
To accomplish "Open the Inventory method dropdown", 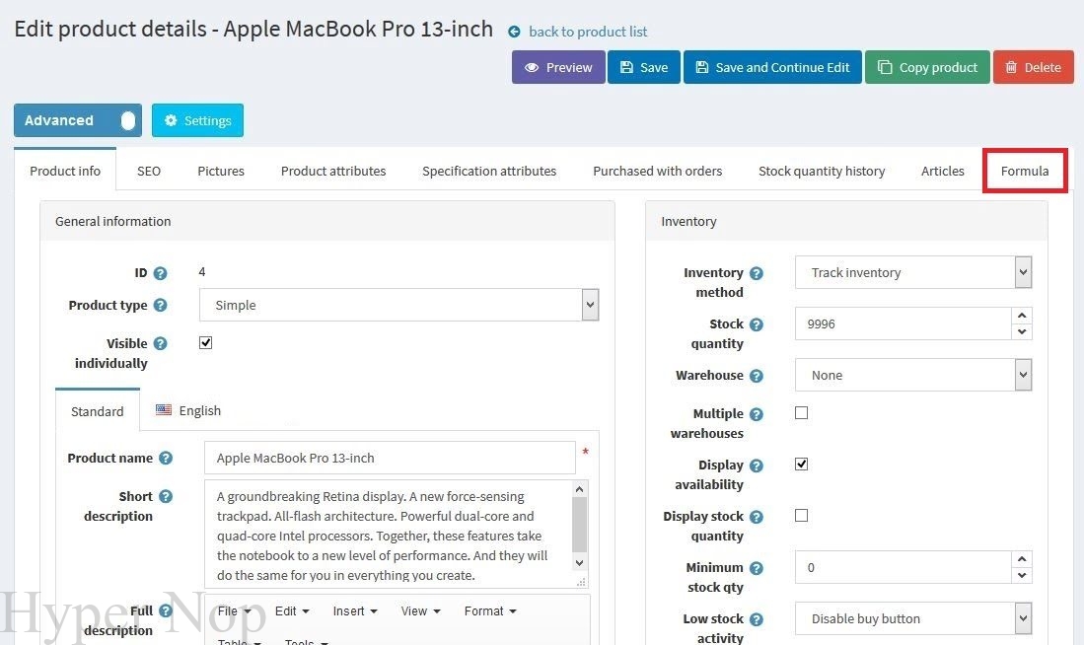I will tap(913, 272).
